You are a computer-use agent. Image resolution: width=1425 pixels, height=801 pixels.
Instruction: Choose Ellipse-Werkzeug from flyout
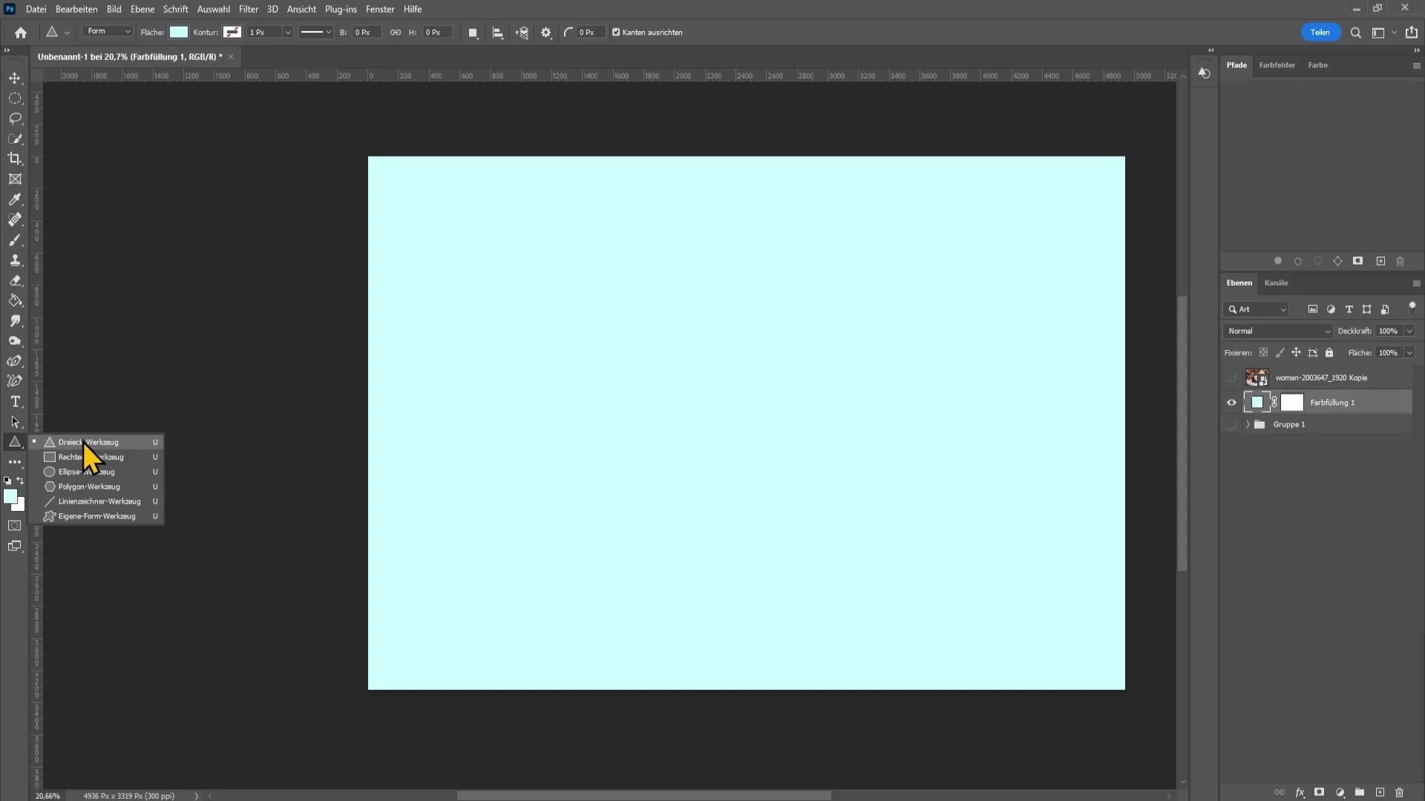pyautogui.click(x=96, y=472)
